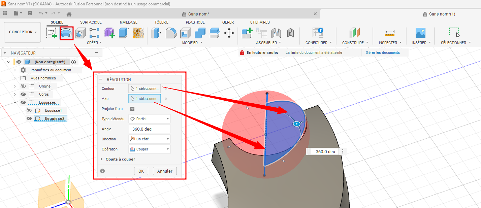Click the As-built Joint icon

pos(291,33)
